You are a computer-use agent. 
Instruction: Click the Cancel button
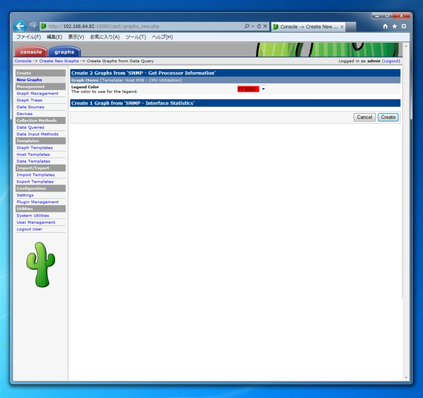click(365, 117)
